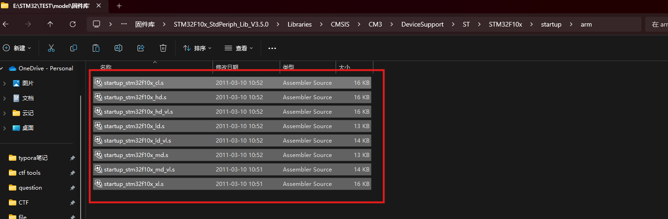Image resolution: width=668 pixels, height=219 pixels.
Task: Open a new tab with plus button
Action: click(119, 6)
